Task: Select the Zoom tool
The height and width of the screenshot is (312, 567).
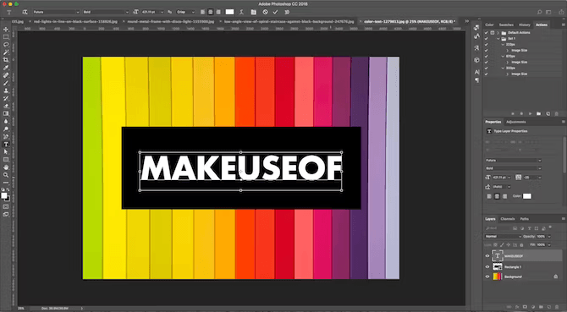Action: [x=6, y=175]
